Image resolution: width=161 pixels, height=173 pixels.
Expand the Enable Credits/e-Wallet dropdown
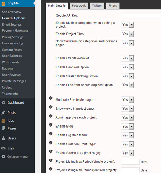pos(127,58)
